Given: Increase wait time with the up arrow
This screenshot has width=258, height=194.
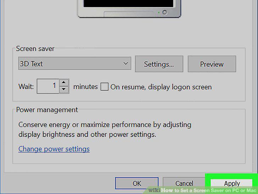Looking at the screenshot, I should tap(64, 82).
